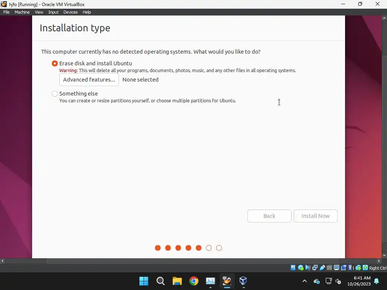Open Windows Search from the taskbar
This screenshot has width=387, height=290.
coord(160,281)
